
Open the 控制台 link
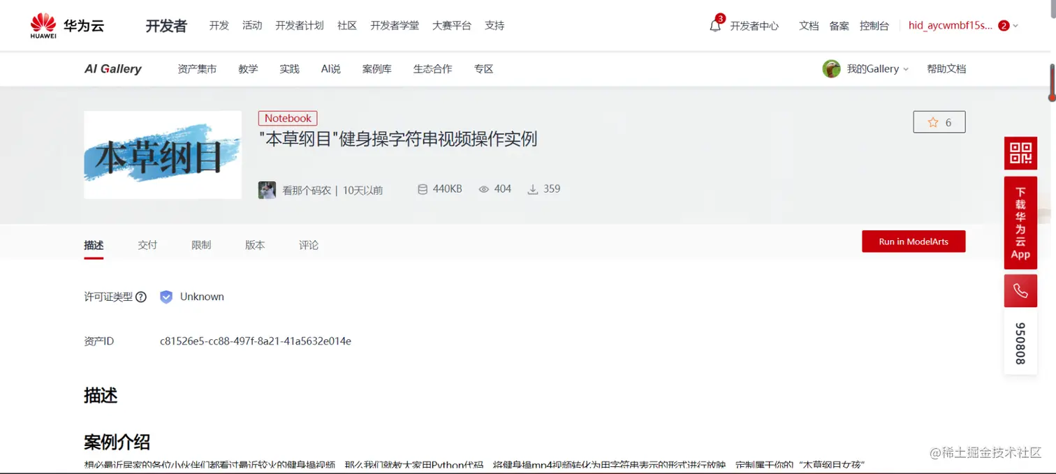874,26
